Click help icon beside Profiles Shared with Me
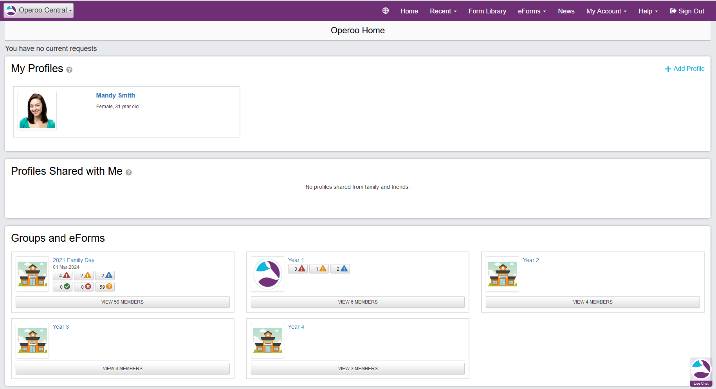This screenshot has width=716, height=389. [x=128, y=172]
